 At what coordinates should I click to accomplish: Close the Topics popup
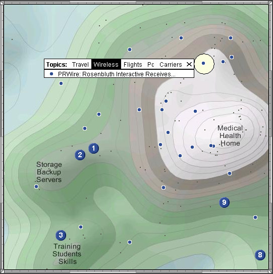(189, 64)
